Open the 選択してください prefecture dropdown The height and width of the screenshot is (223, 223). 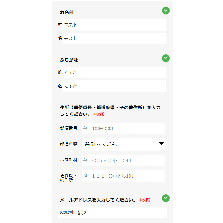pyautogui.click(x=123, y=144)
